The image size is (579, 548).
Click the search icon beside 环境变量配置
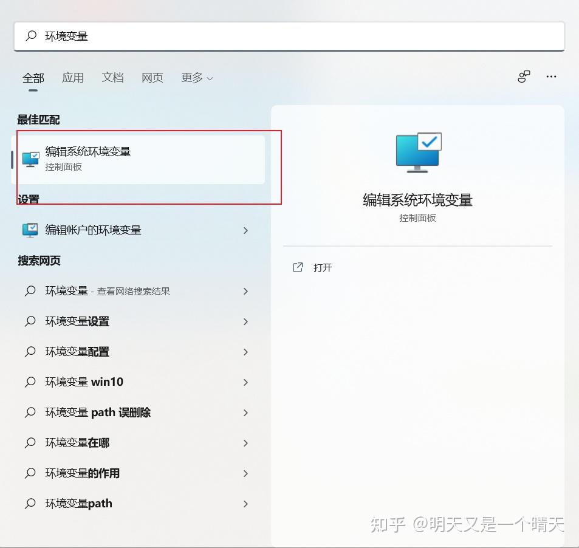[x=30, y=351]
